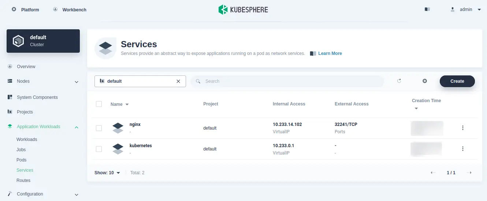Clear the default project filter with X

178,81
